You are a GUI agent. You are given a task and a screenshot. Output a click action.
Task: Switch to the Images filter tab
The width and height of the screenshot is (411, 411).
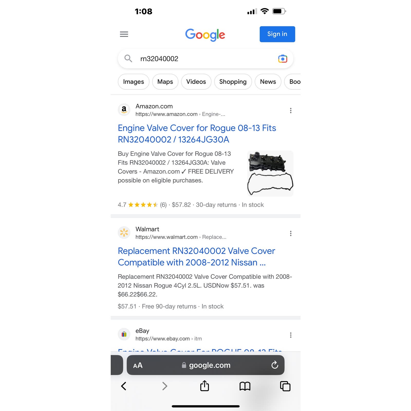134,82
